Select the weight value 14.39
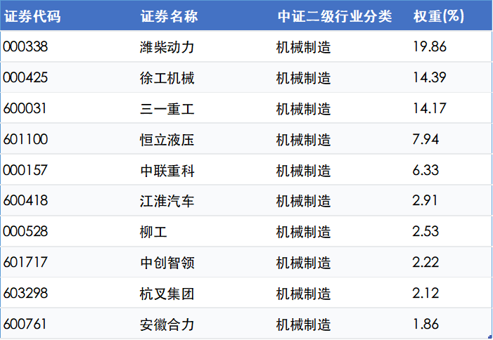This screenshot has width=493, height=340. (x=430, y=77)
